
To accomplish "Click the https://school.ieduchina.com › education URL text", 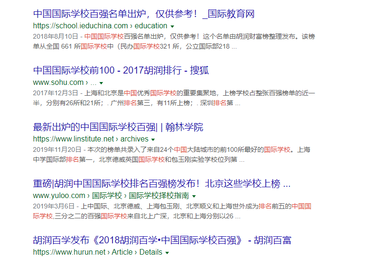I will coord(100,25).
